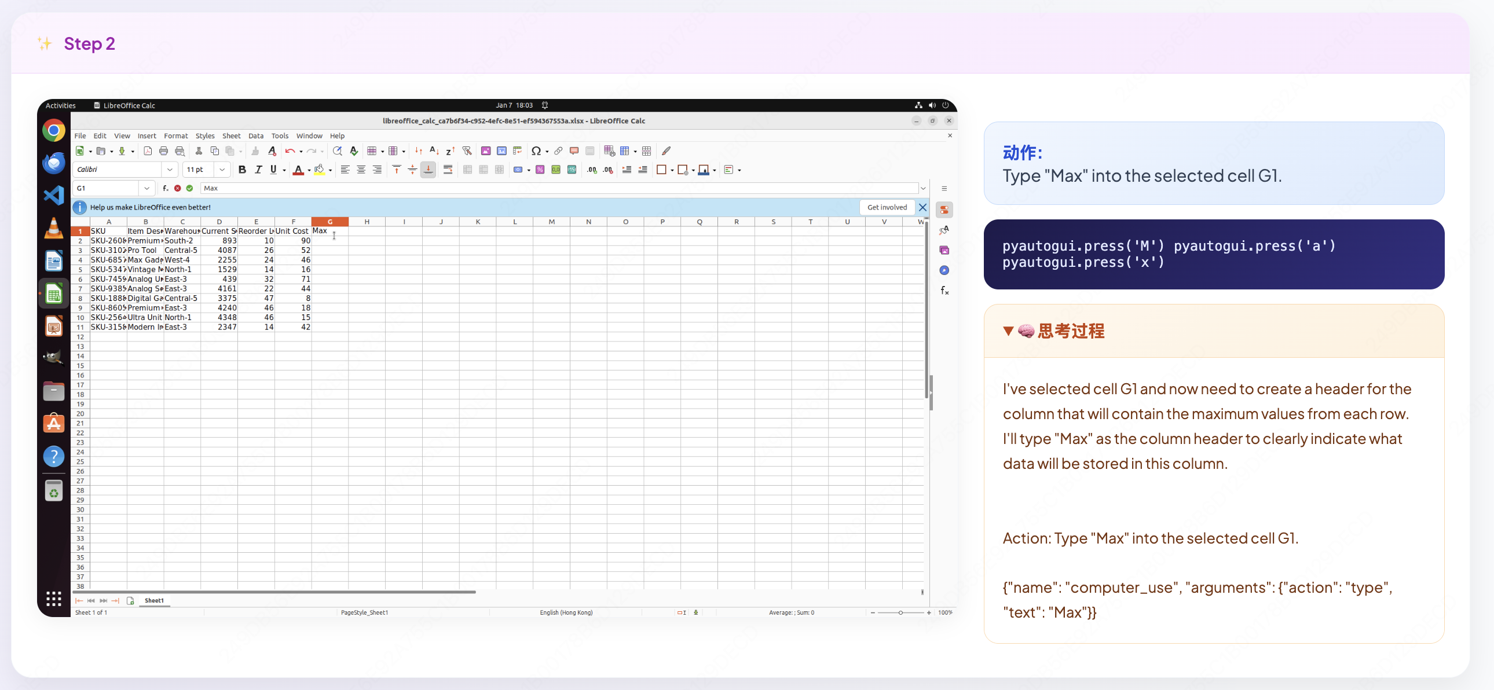The height and width of the screenshot is (690, 1494).
Task: Open the Special Character omega icon
Action: coord(536,151)
